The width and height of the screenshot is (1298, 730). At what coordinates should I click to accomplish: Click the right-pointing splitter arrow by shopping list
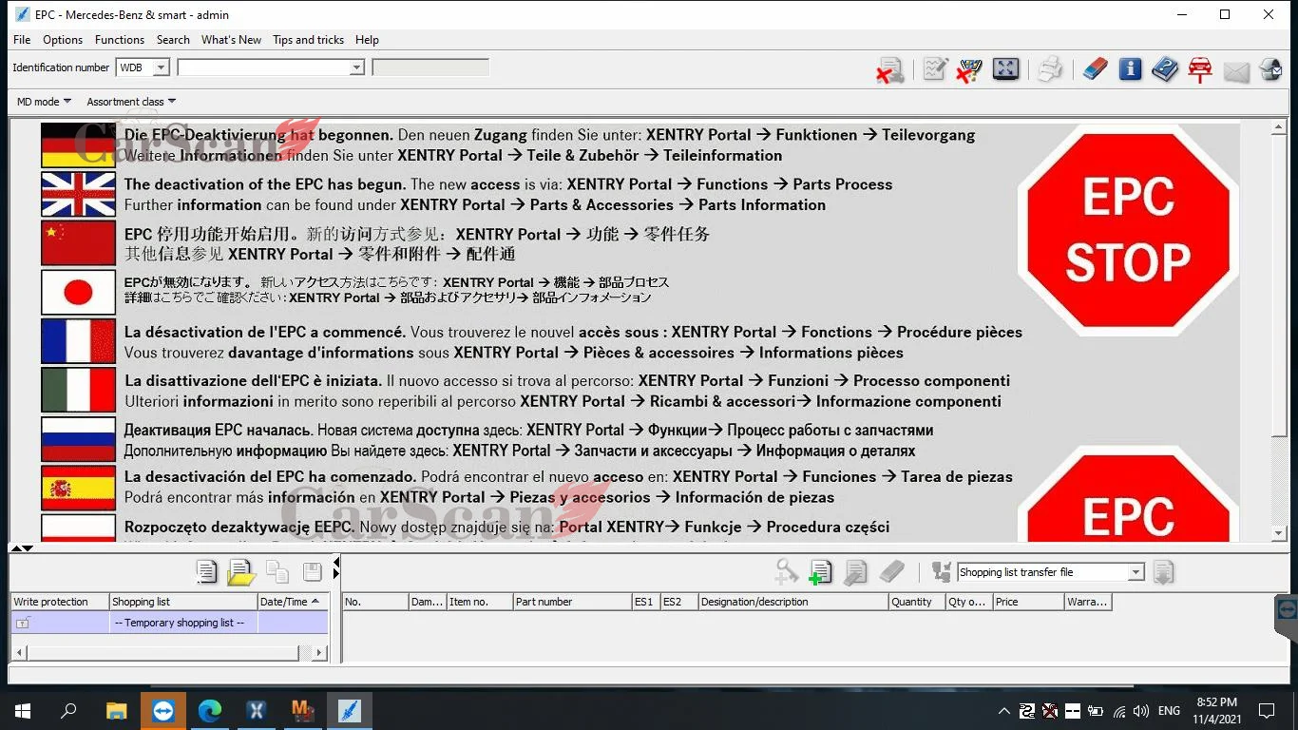point(335,573)
